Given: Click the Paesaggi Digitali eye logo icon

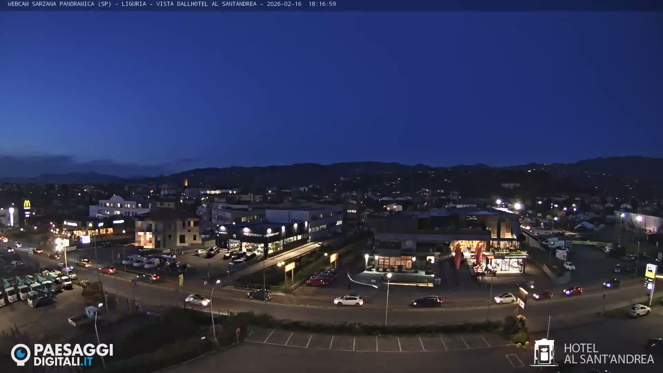Looking at the screenshot, I should [21, 354].
